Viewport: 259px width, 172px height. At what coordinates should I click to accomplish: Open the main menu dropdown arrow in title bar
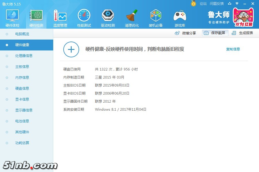click(237, 4)
